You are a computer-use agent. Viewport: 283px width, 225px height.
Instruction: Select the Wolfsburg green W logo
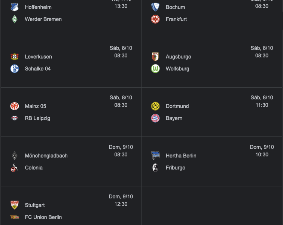[x=155, y=69]
